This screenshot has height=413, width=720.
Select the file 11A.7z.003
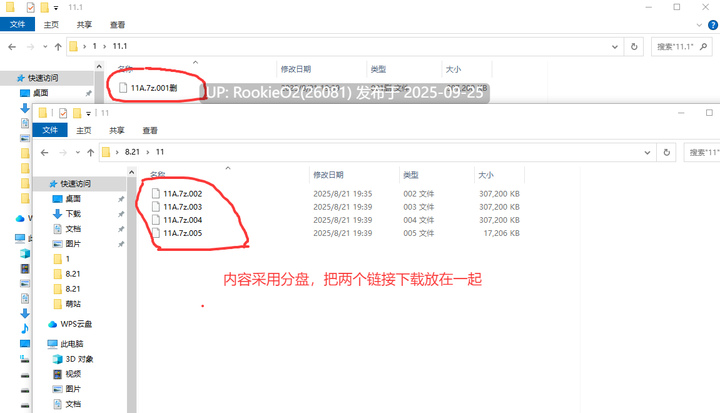coord(182,206)
